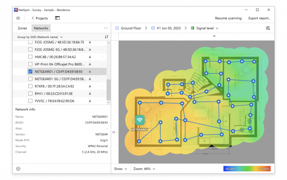Check the YVV5C network checkbox
Image resolution: width=287 pixels, height=180 pixels.
[30, 101]
